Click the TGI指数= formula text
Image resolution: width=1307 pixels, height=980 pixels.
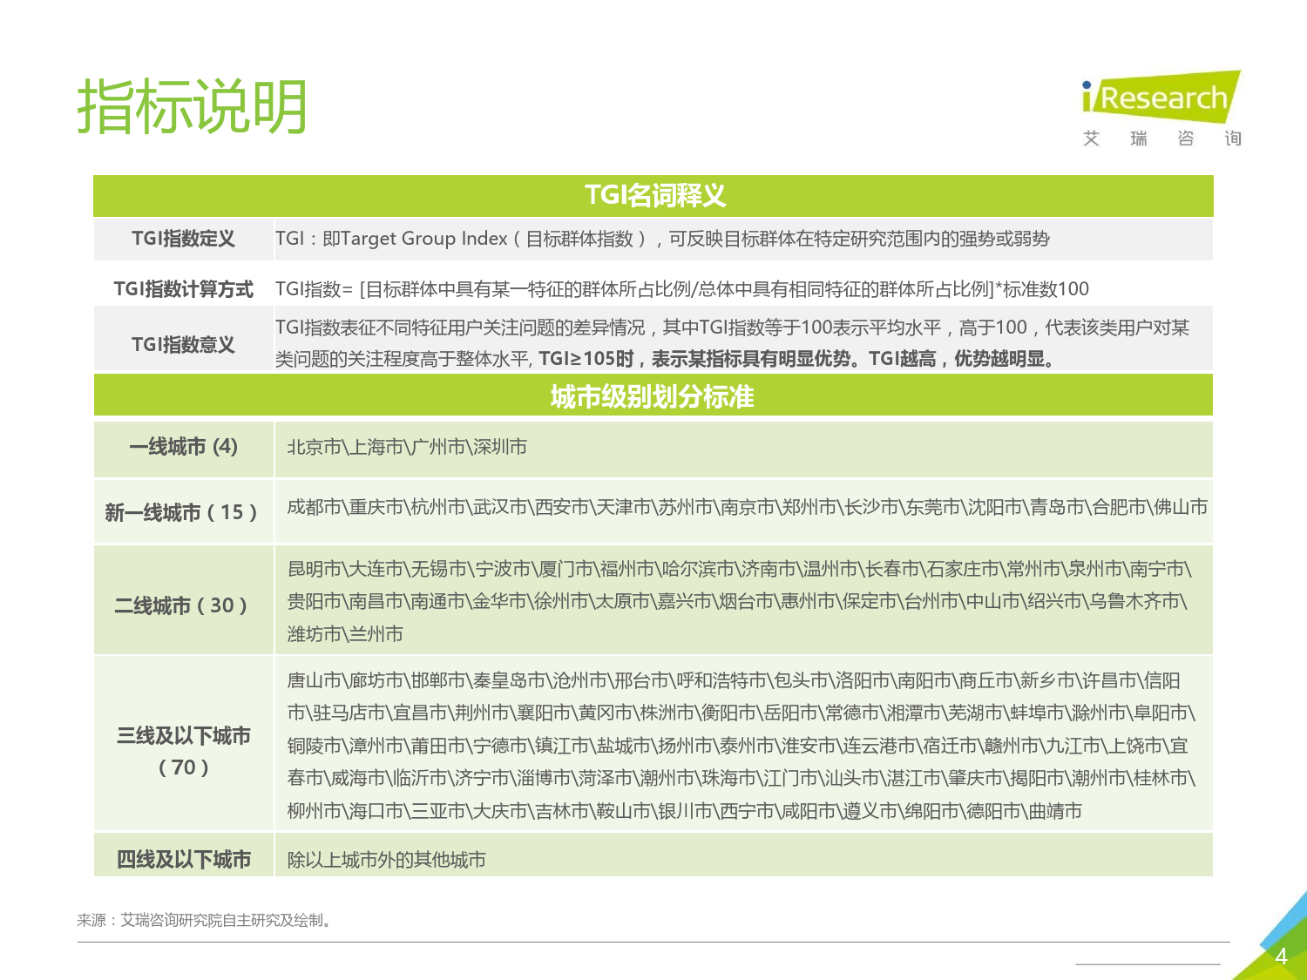[682, 289]
